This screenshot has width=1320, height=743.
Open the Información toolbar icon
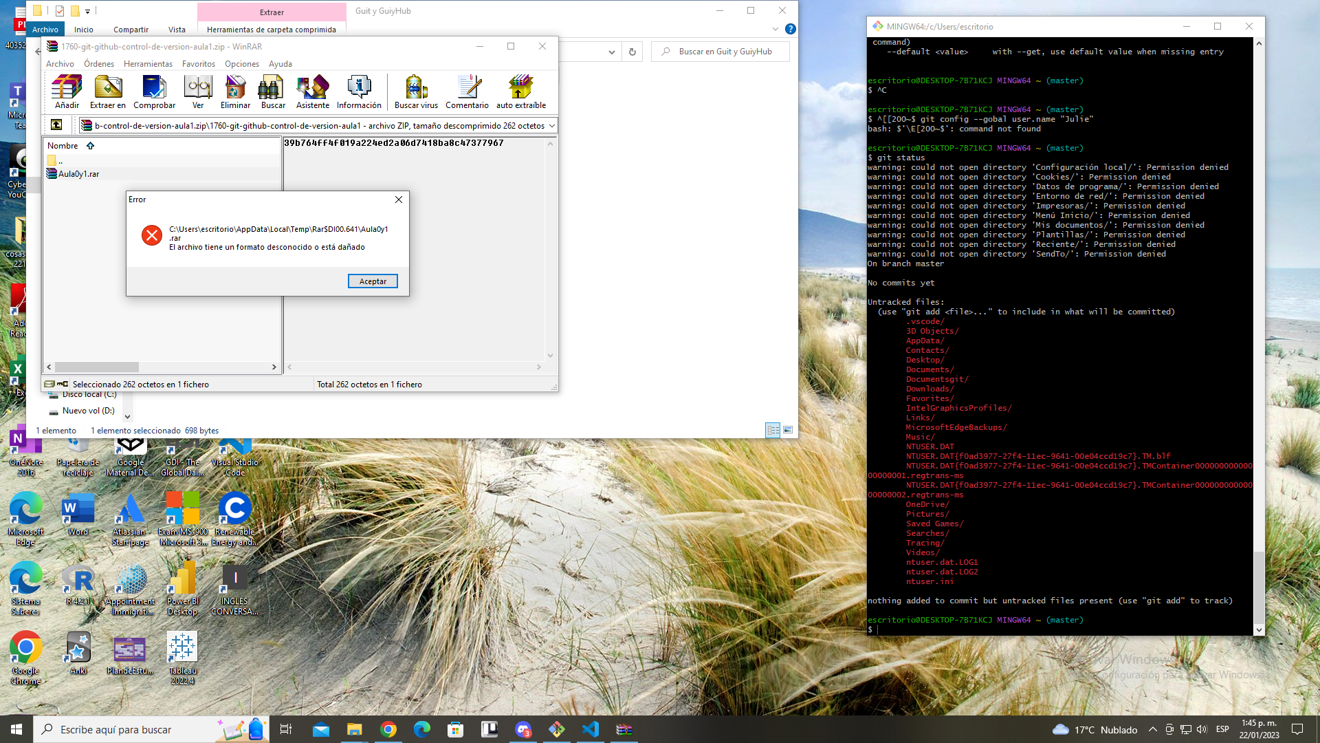[x=359, y=91]
